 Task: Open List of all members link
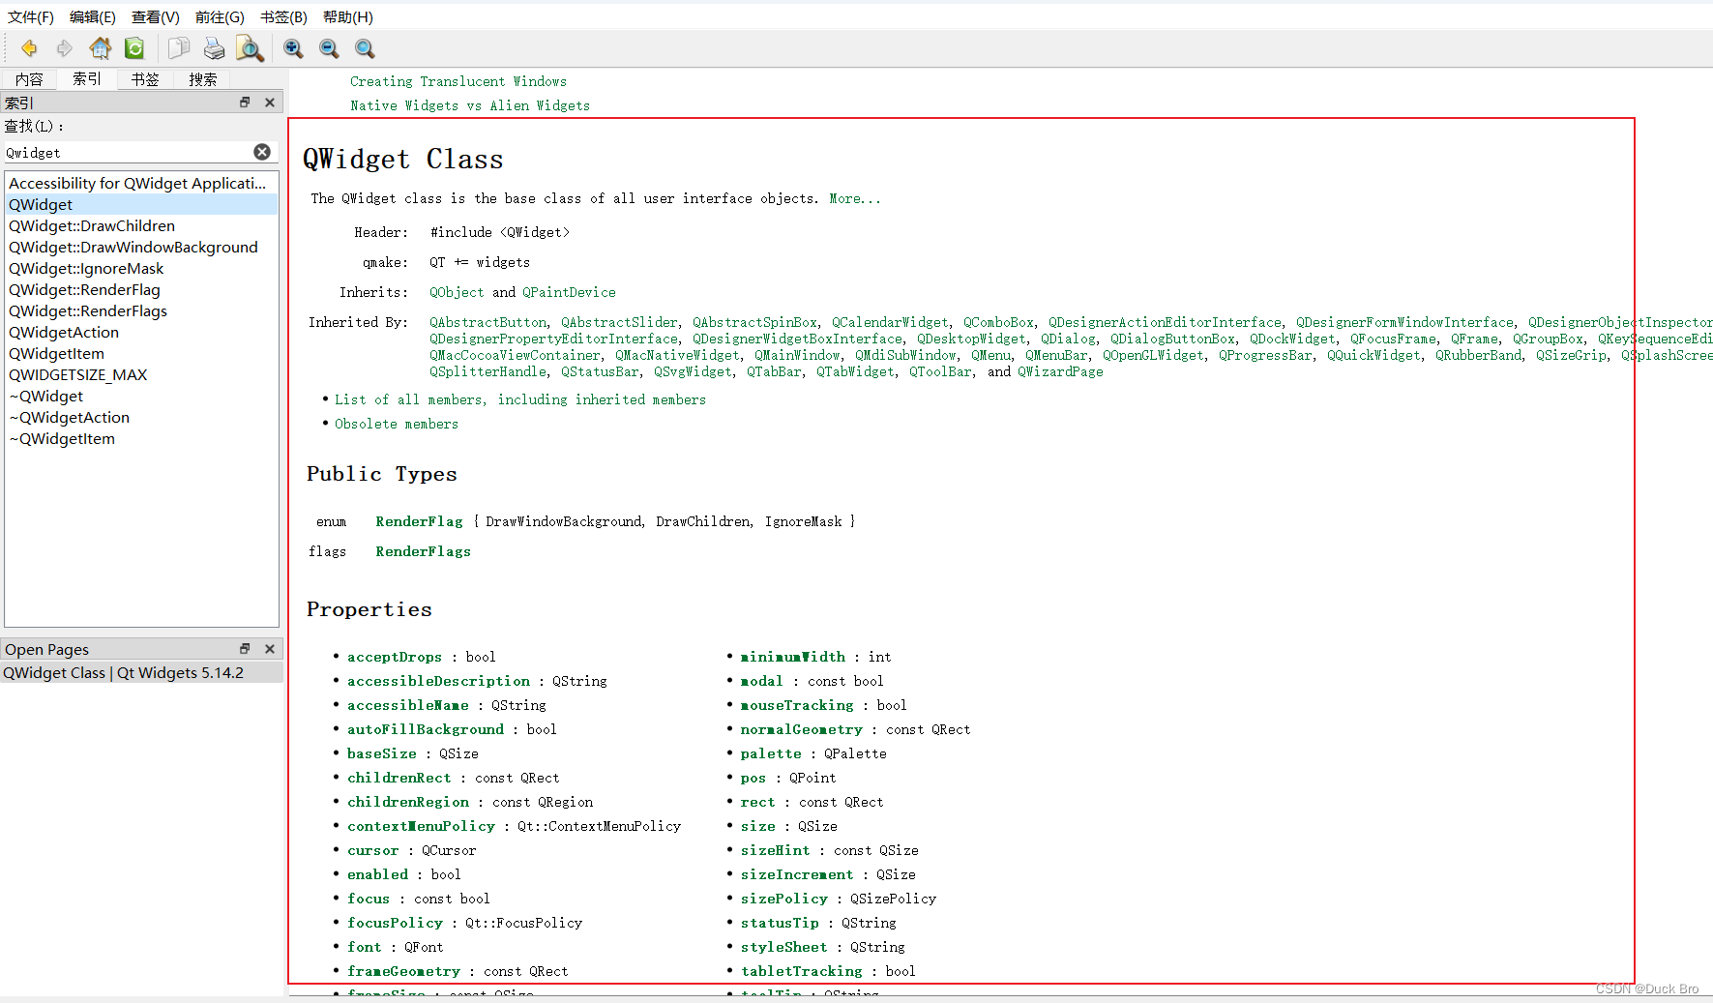520,399
